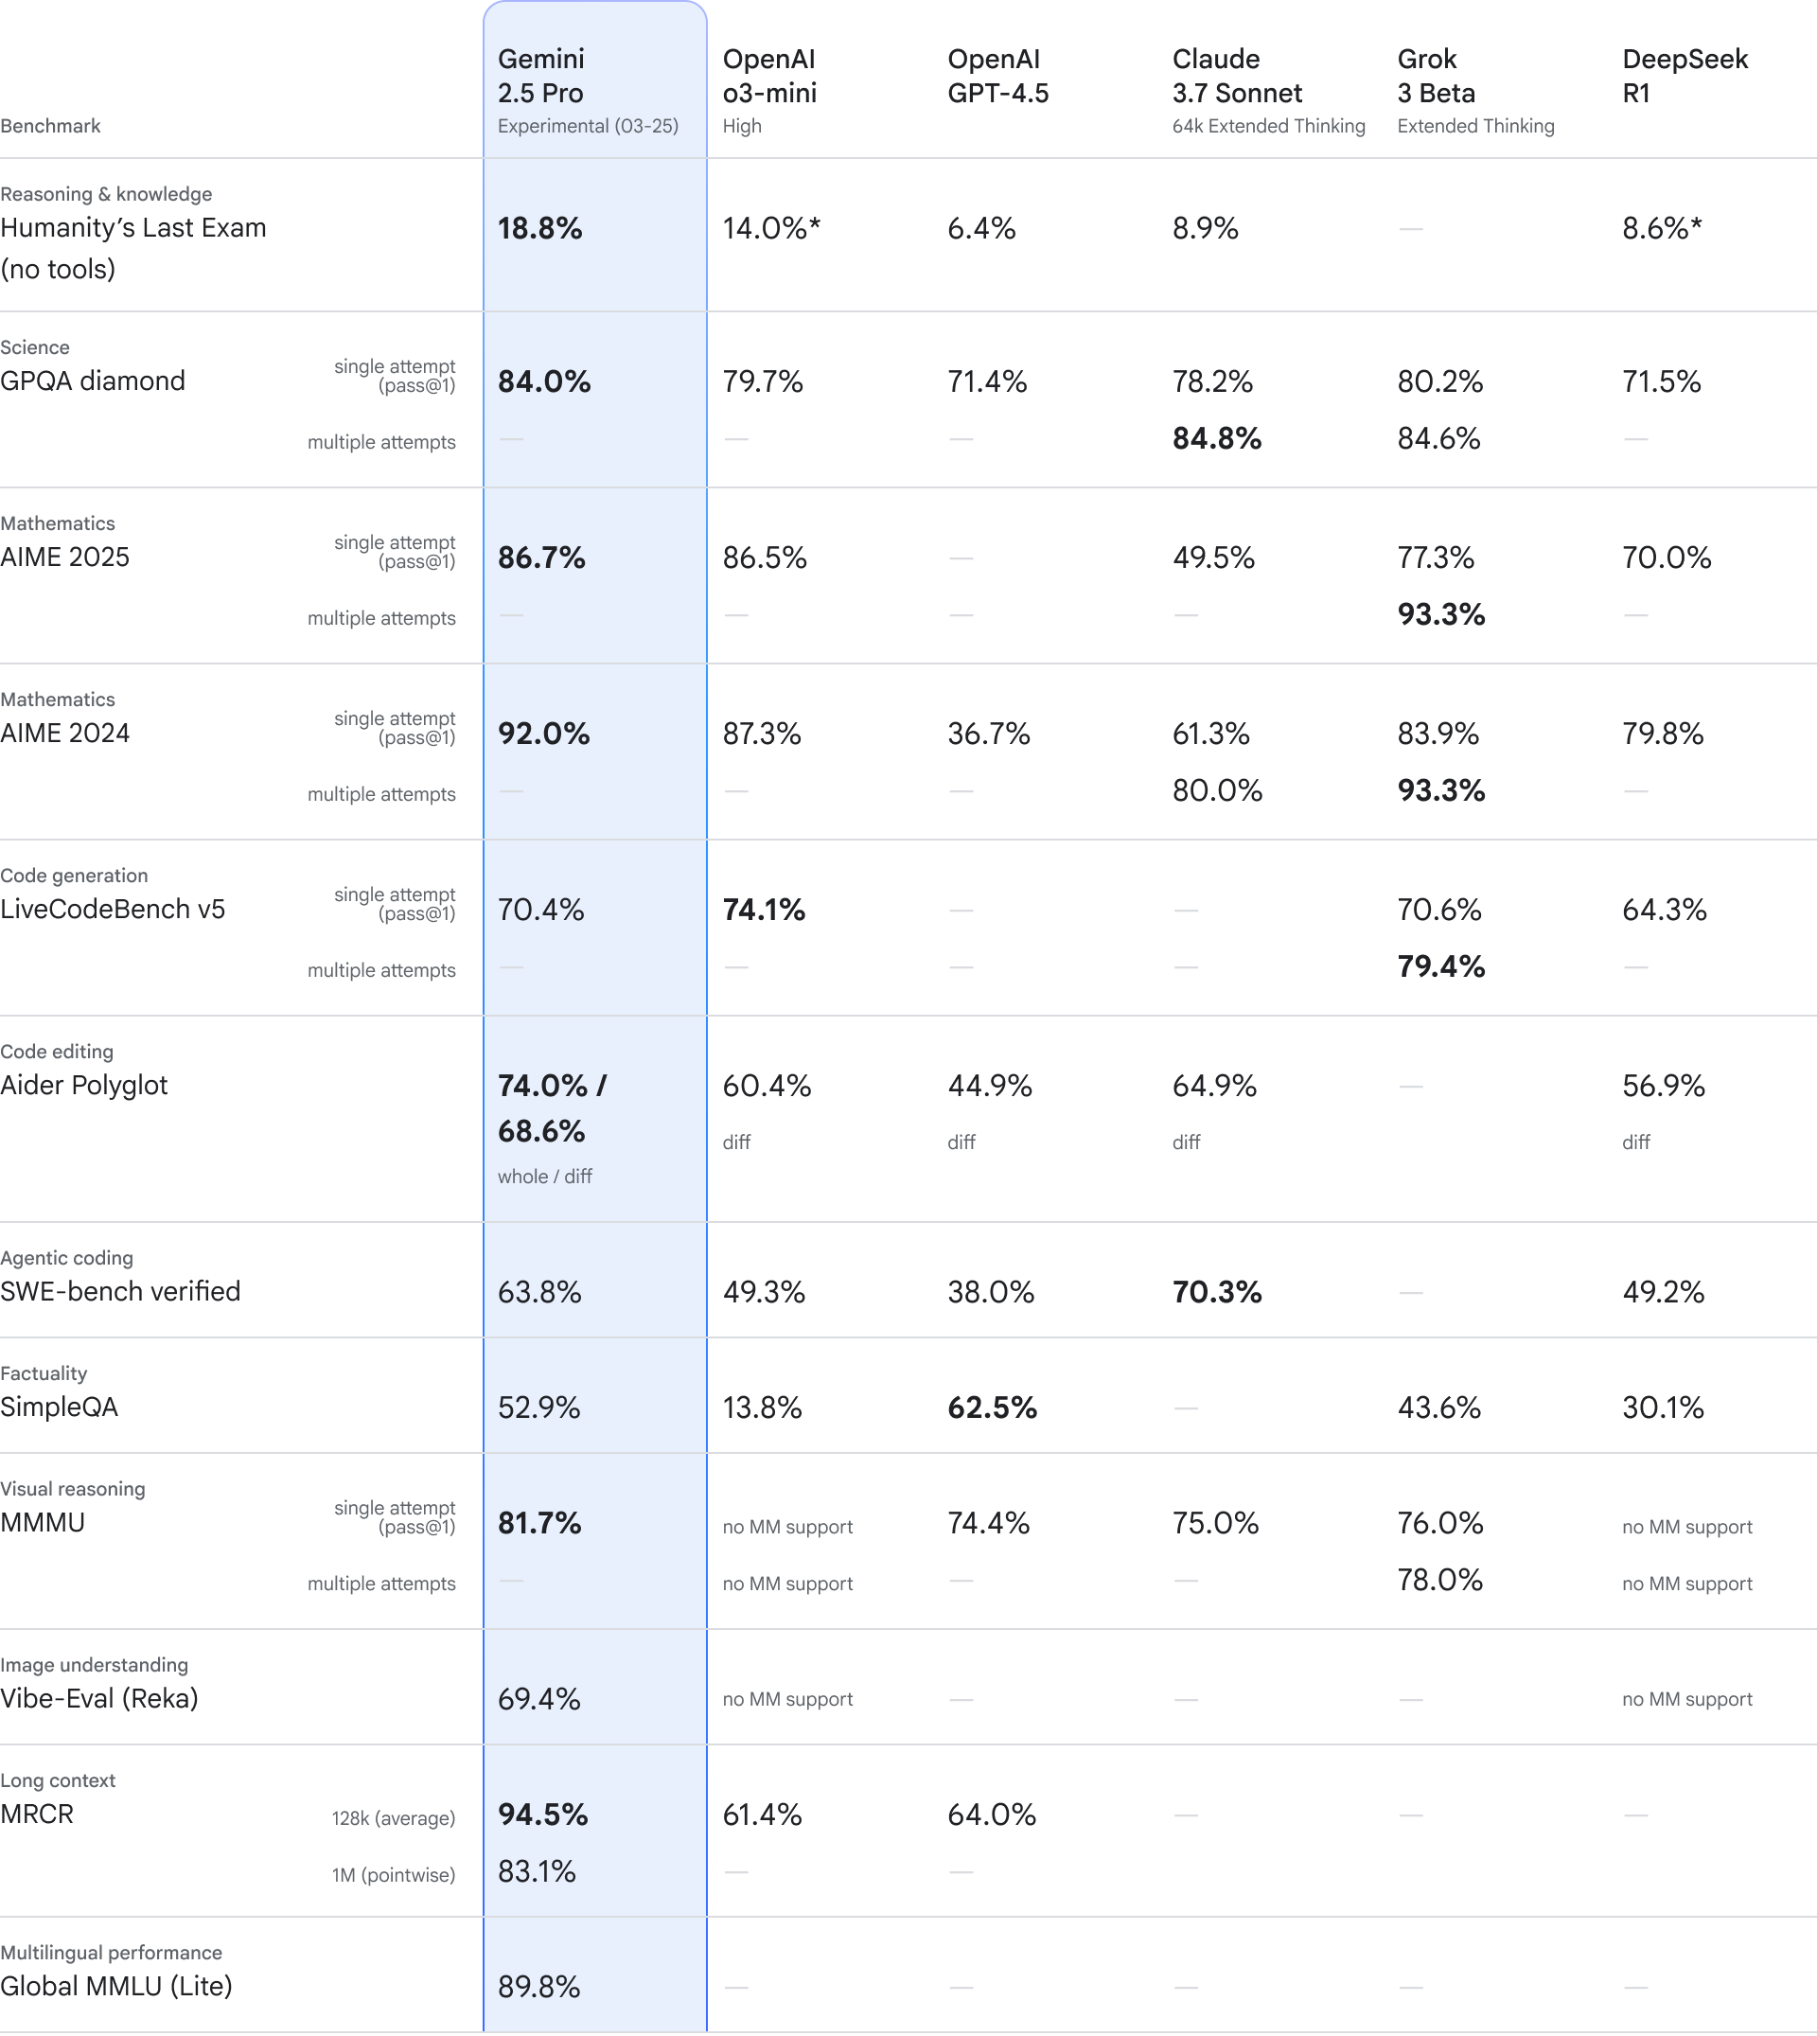
Task: Select the GPQA diamond benchmark row label
Action: [x=93, y=381]
